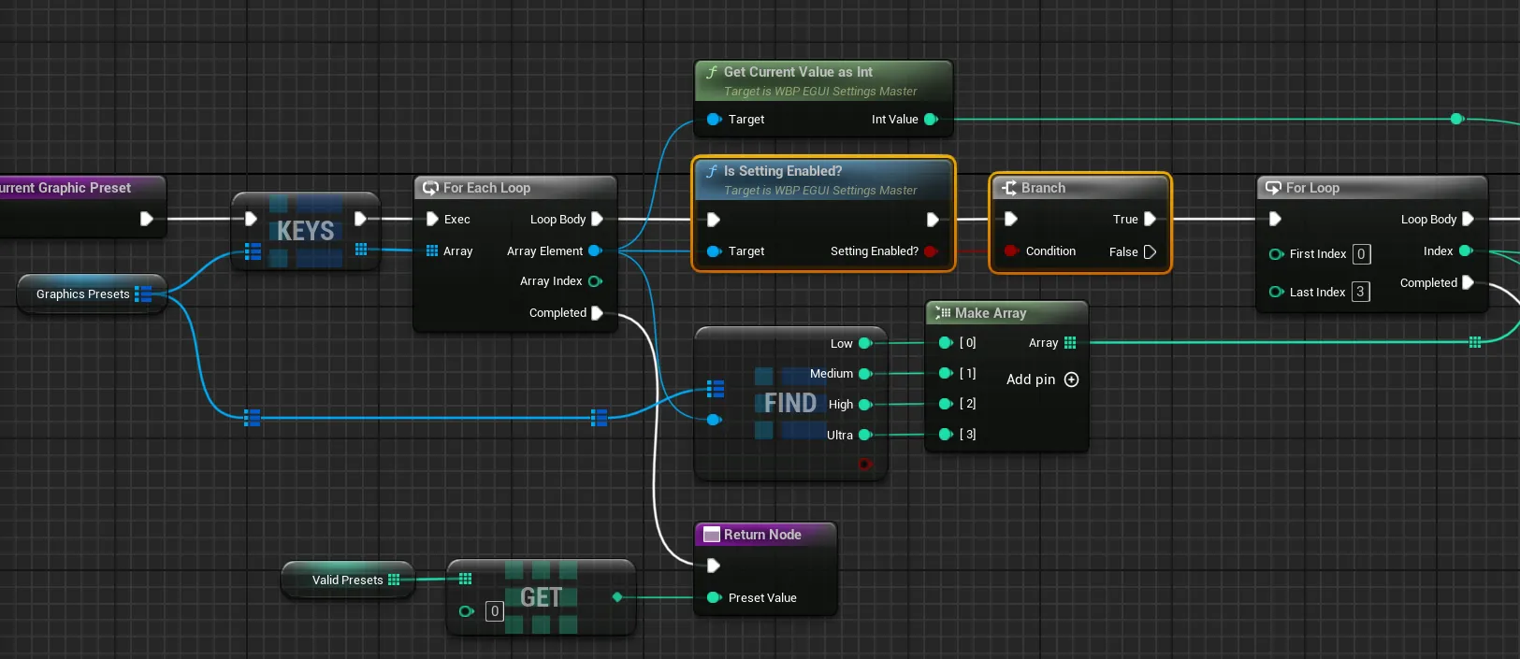1520x659 pixels.
Task: Click Array input pin on For Each Loop
Action: point(432,251)
